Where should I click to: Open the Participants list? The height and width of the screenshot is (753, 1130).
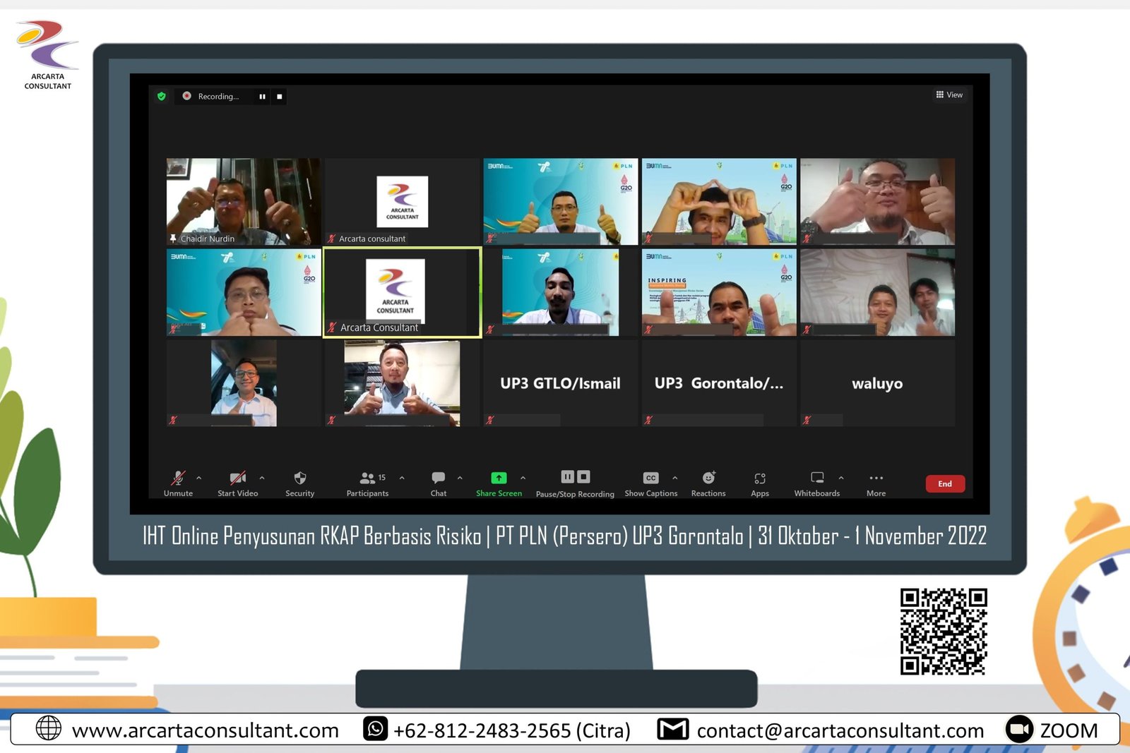tap(368, 478)
